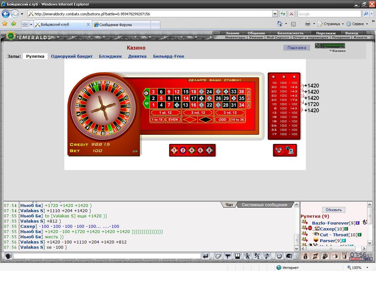Click the IE stop loading button
Image resolution: width=376 pixels, height=282 pixels.
click(x=291, y=14)
